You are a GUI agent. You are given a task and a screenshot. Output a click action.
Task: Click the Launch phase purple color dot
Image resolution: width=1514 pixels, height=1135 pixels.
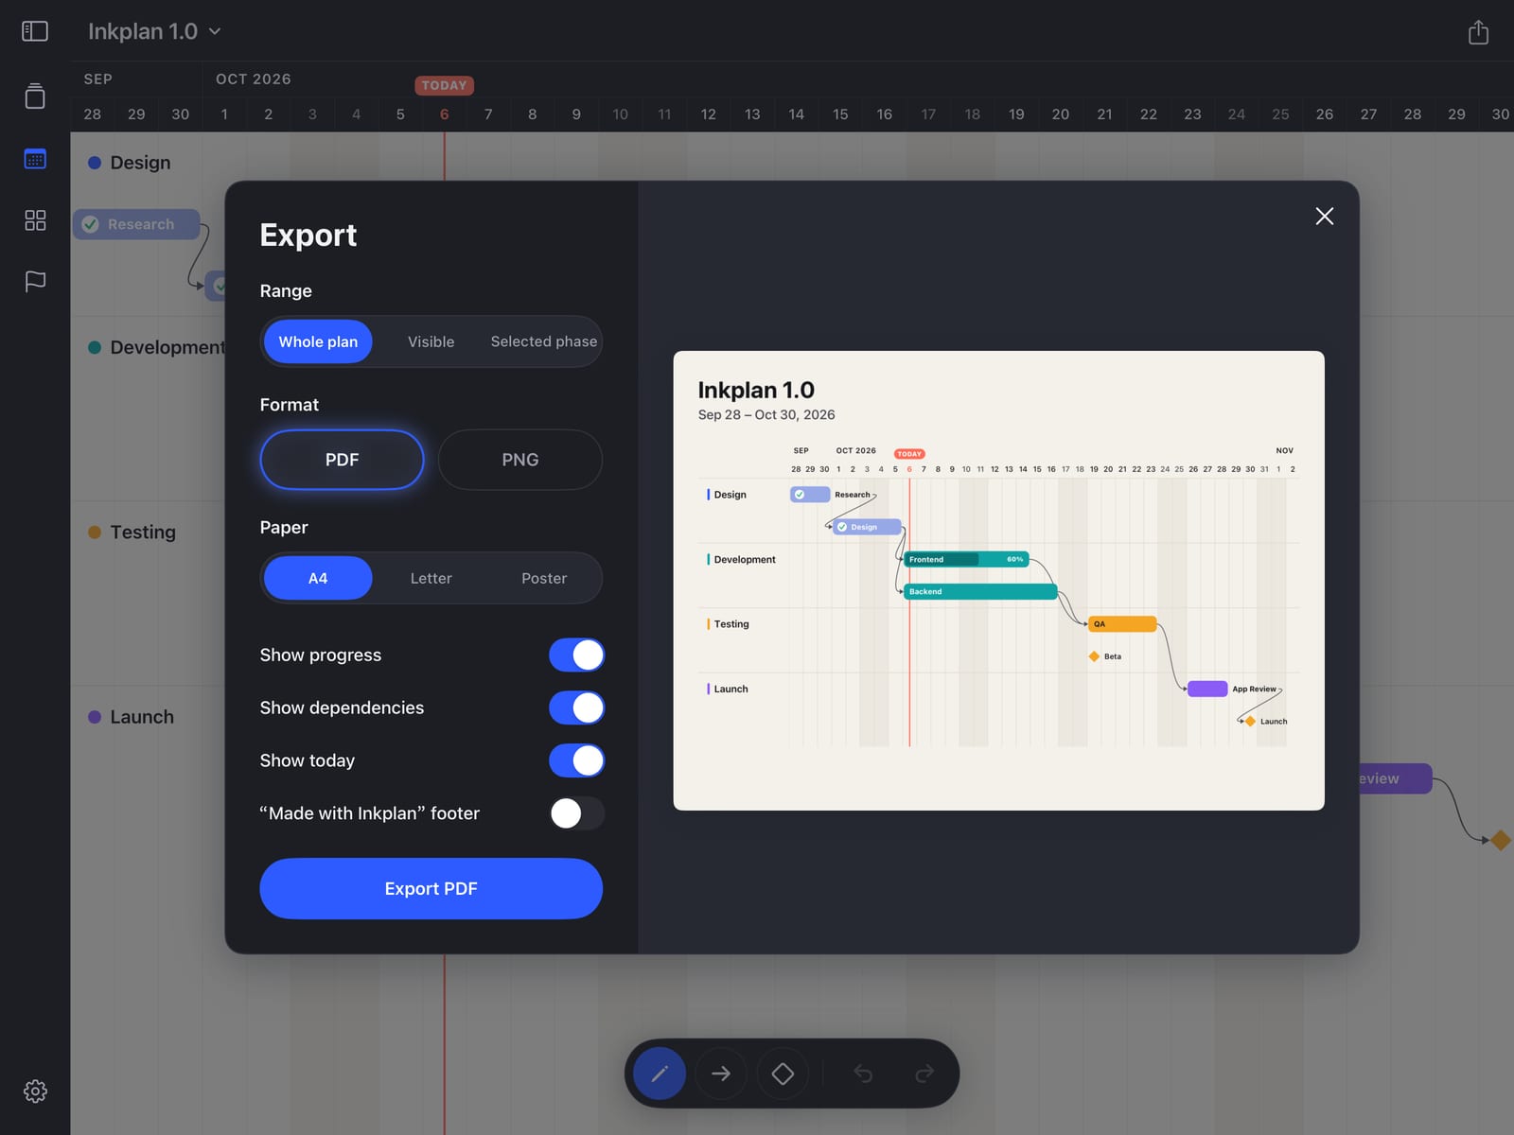[x=95, y=717]
